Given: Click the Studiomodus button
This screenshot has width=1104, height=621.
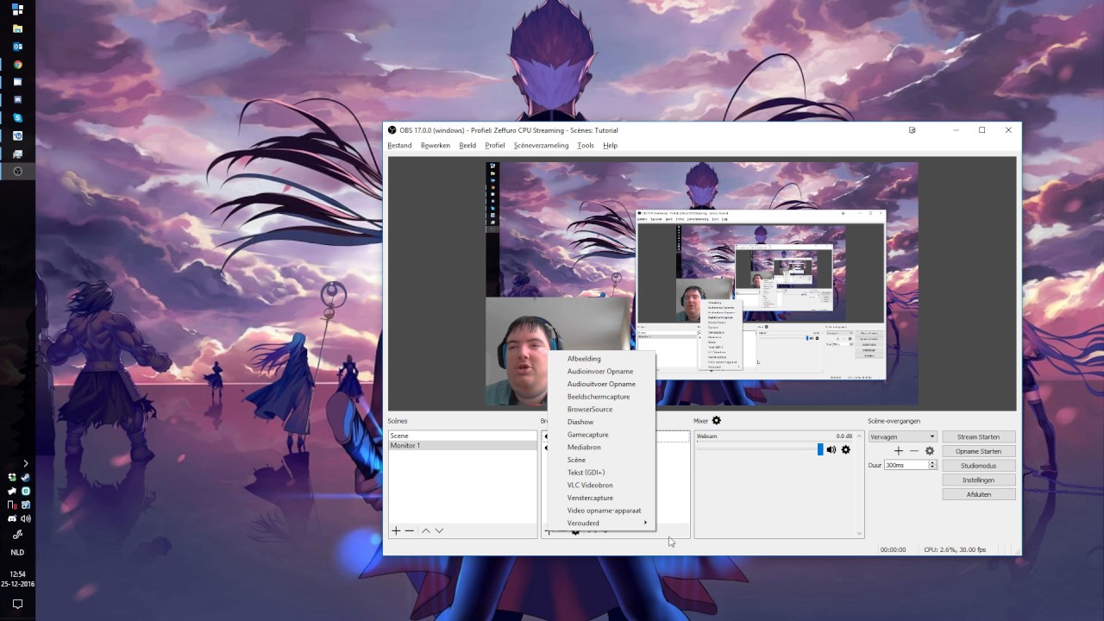Looking at the screenshot, I should tap(979, 466).
